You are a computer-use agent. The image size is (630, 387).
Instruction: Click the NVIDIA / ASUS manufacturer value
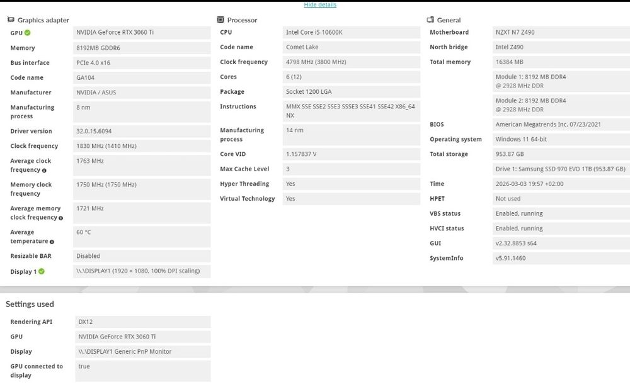[x=142, y=93]
